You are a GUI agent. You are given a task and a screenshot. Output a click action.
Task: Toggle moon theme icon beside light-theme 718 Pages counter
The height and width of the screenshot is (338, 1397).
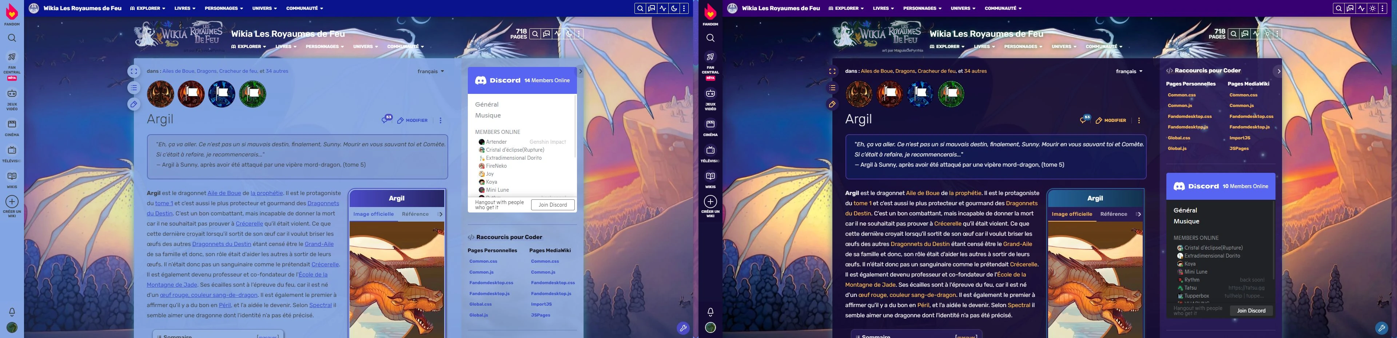pyautogui.click(x=569, y=33)
